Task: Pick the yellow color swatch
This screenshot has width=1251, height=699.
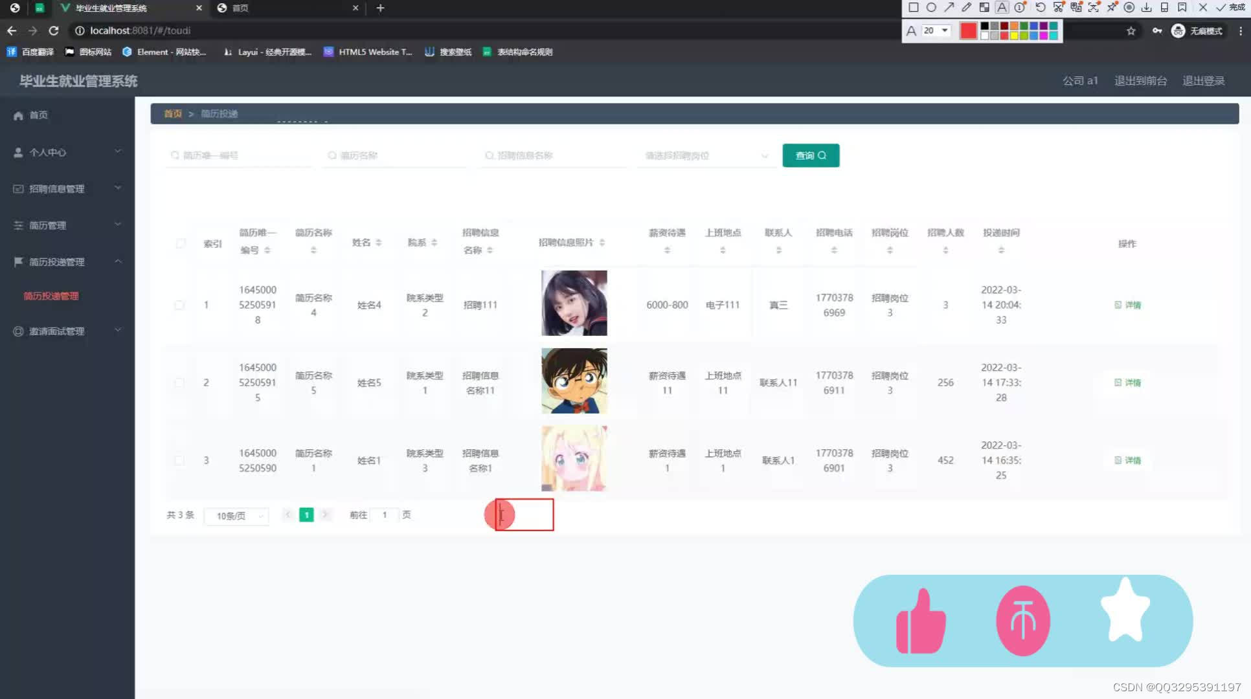Action: (1015, 35)
